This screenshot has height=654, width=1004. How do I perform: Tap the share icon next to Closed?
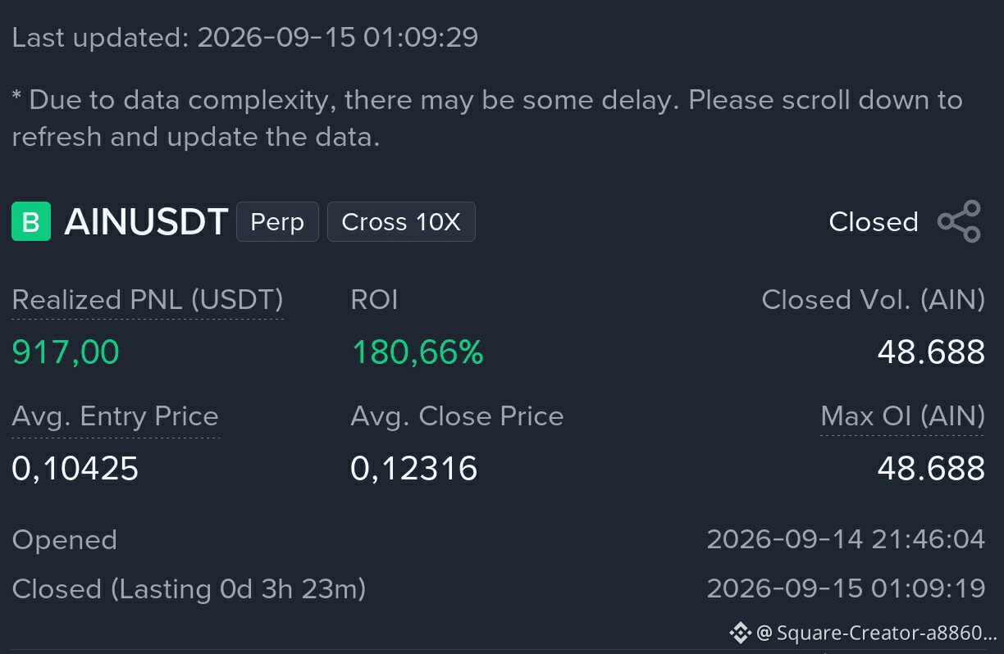tap(960, 221)
